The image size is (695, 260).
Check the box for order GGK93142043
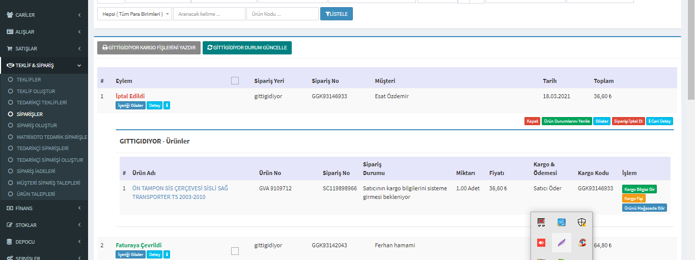[x=234, y=251]
